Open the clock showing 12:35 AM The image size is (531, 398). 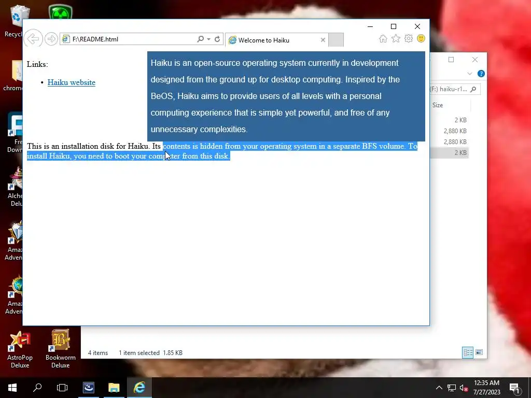[x=486, y=388]
